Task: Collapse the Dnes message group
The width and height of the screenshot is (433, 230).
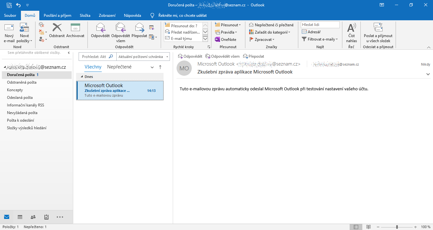Action: [82, 77]
